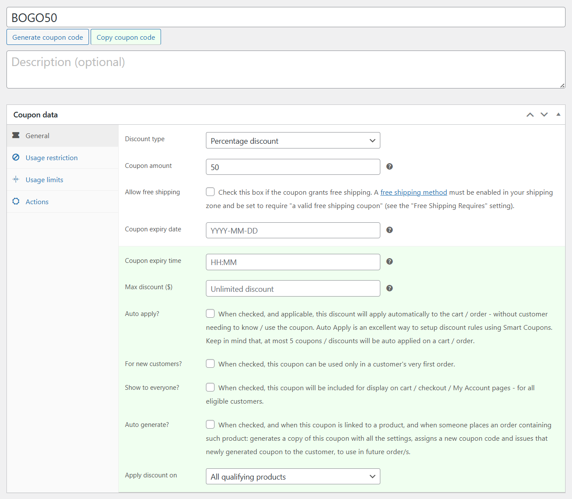The width and height of the screenshot is (572, 499).
Task: Click help icon beside Coupon expiry time
Action: point(389,262)
